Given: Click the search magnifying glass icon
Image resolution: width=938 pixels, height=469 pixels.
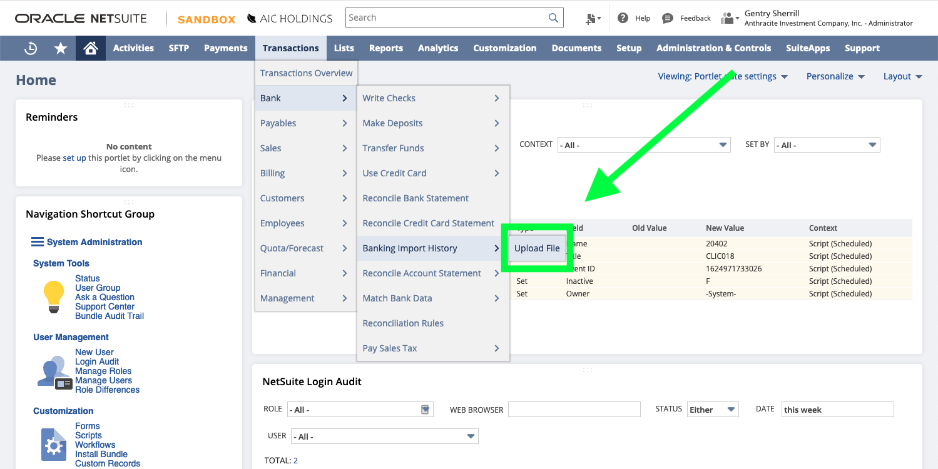Looking at the screenshot, I should coord(552,17).
